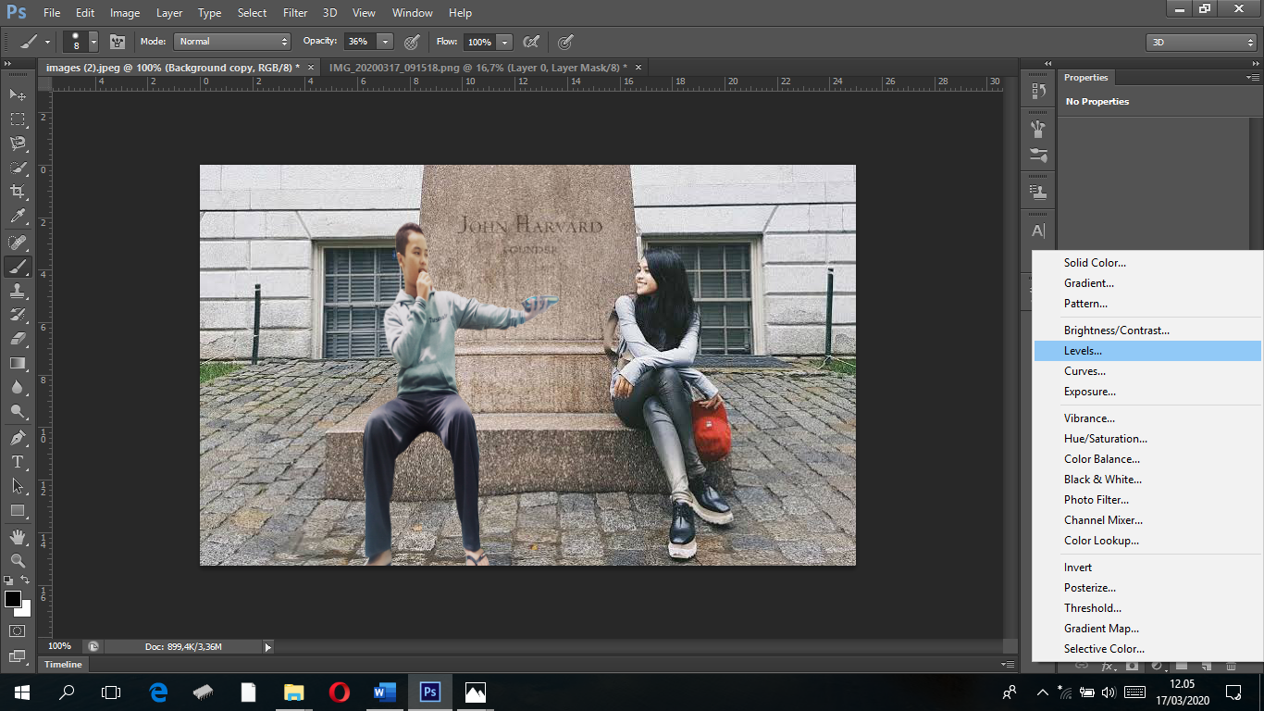Select the Spot Healing Brush tool
Image resolution: width=1264 pixels, height=711 pixels.
point(18,243)
